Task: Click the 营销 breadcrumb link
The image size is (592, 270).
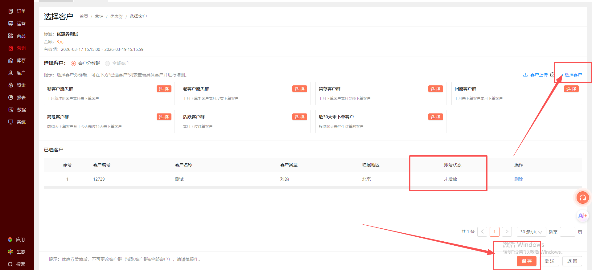Action: (x=99, y=16)
